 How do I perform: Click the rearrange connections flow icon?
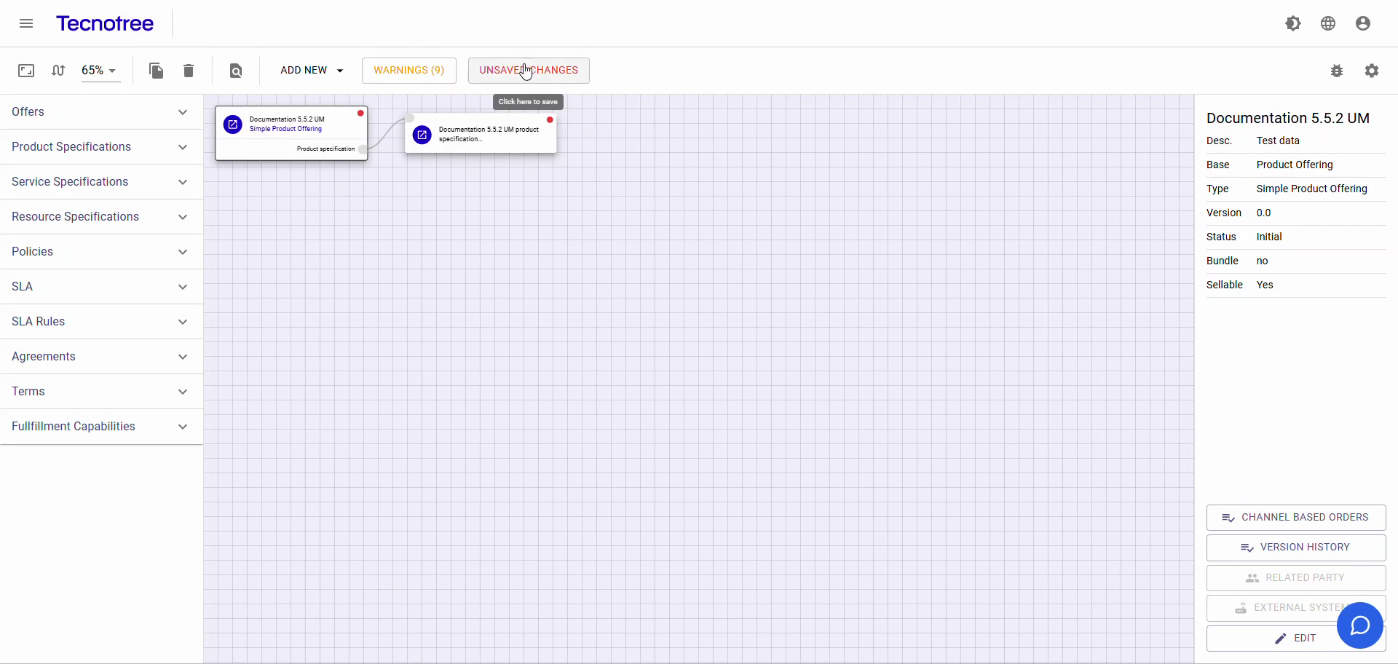[58, 71]
